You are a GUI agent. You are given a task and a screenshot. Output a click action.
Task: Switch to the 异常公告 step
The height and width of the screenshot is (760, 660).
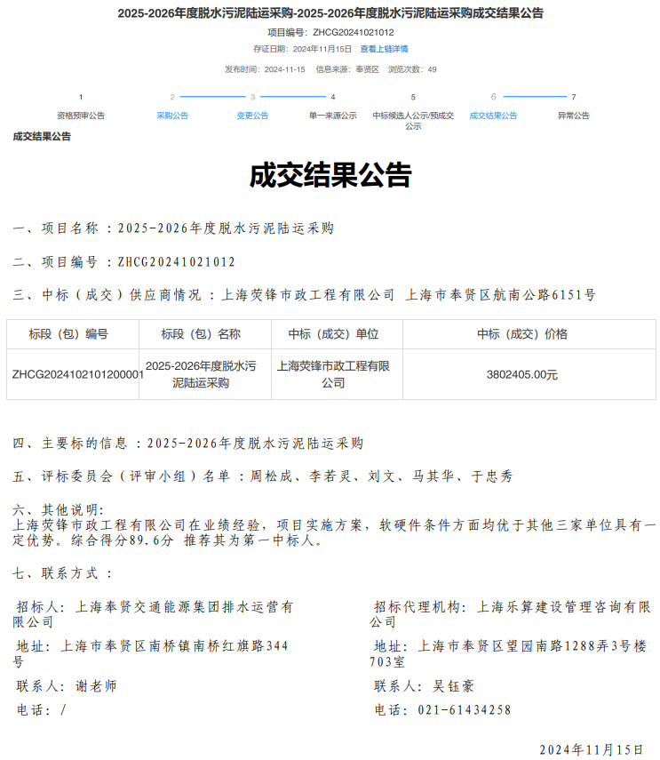coord(574,116)
